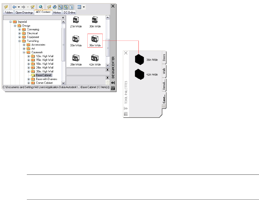Screen dimensions: 259x200
Task: Expand the Conveying folder
Action: pyautogui.click(x=19, y=29)
